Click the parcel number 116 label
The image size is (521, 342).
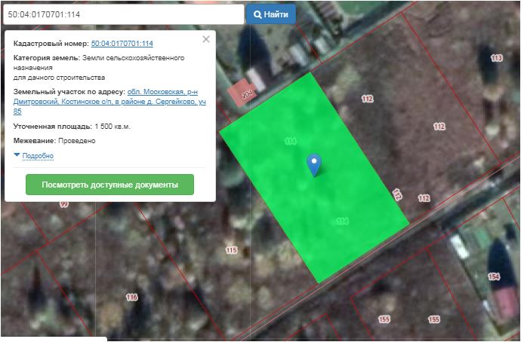[x=132, y=298]
